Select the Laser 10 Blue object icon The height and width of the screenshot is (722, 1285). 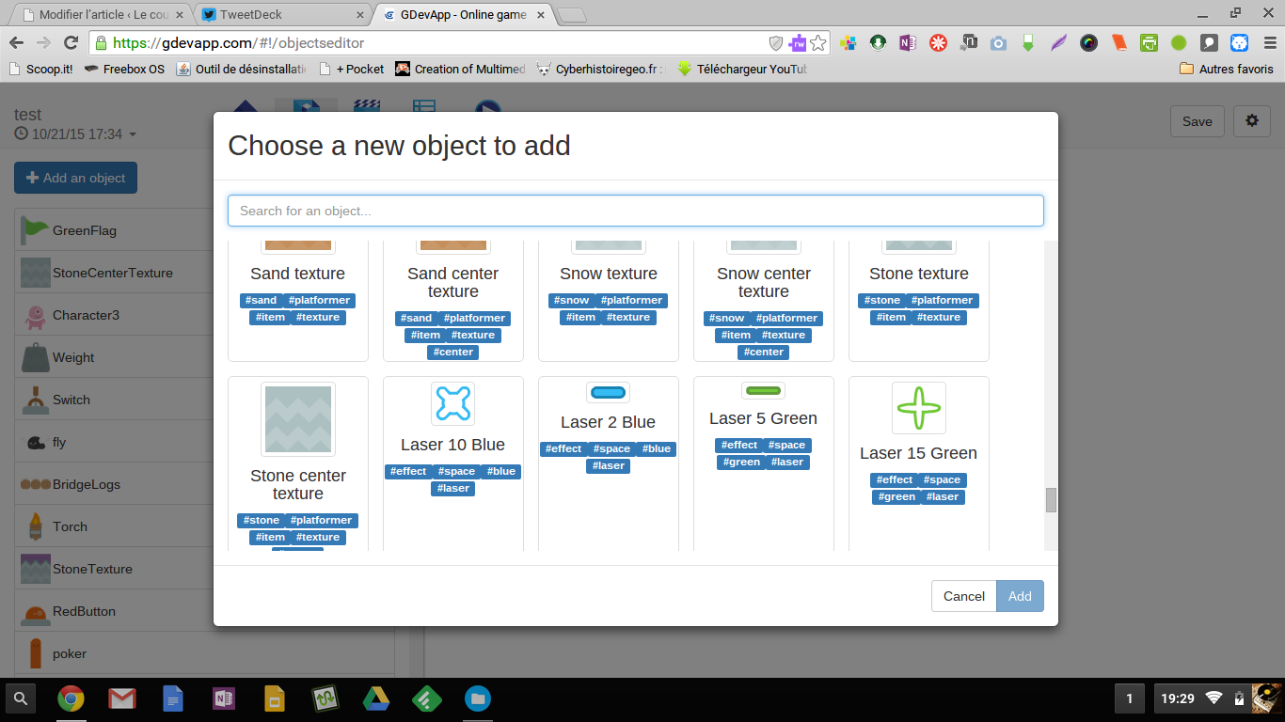453,403
